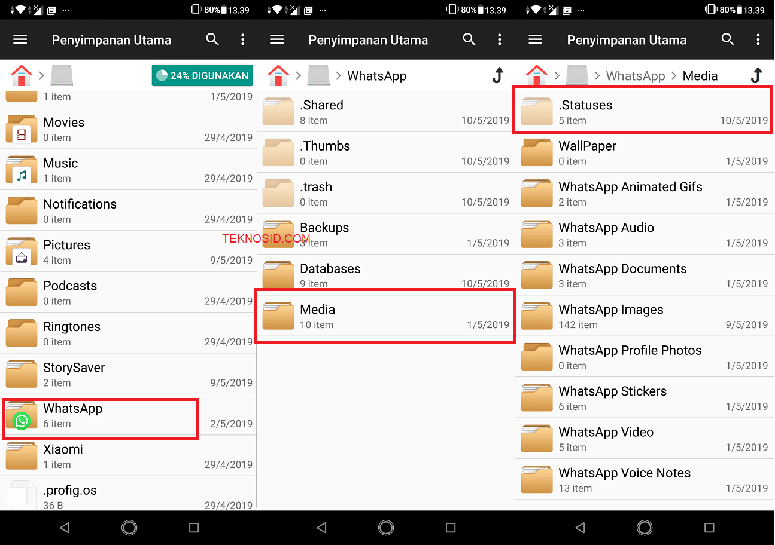Open the Databases folder
The width and height of the screenshot is (775, 545).
[386, 275]
